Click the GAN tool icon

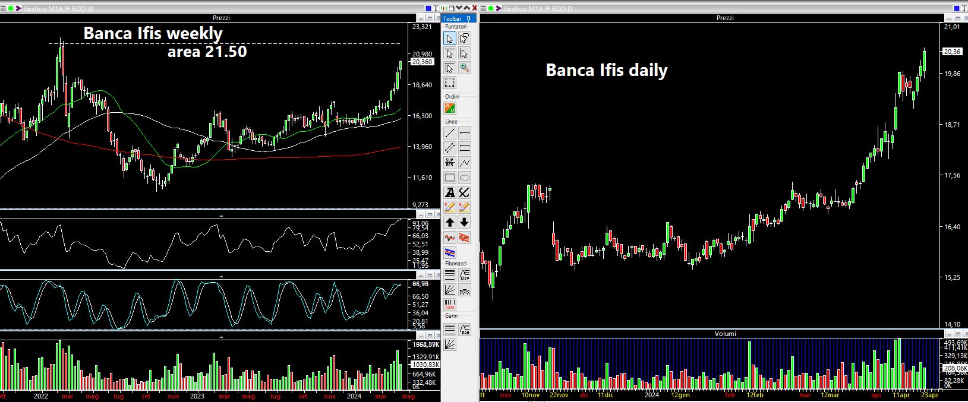click(x=465, y=328)
